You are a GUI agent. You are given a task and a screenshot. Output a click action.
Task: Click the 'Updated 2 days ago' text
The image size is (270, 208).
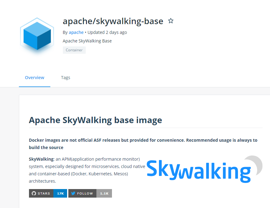[107, 32]
